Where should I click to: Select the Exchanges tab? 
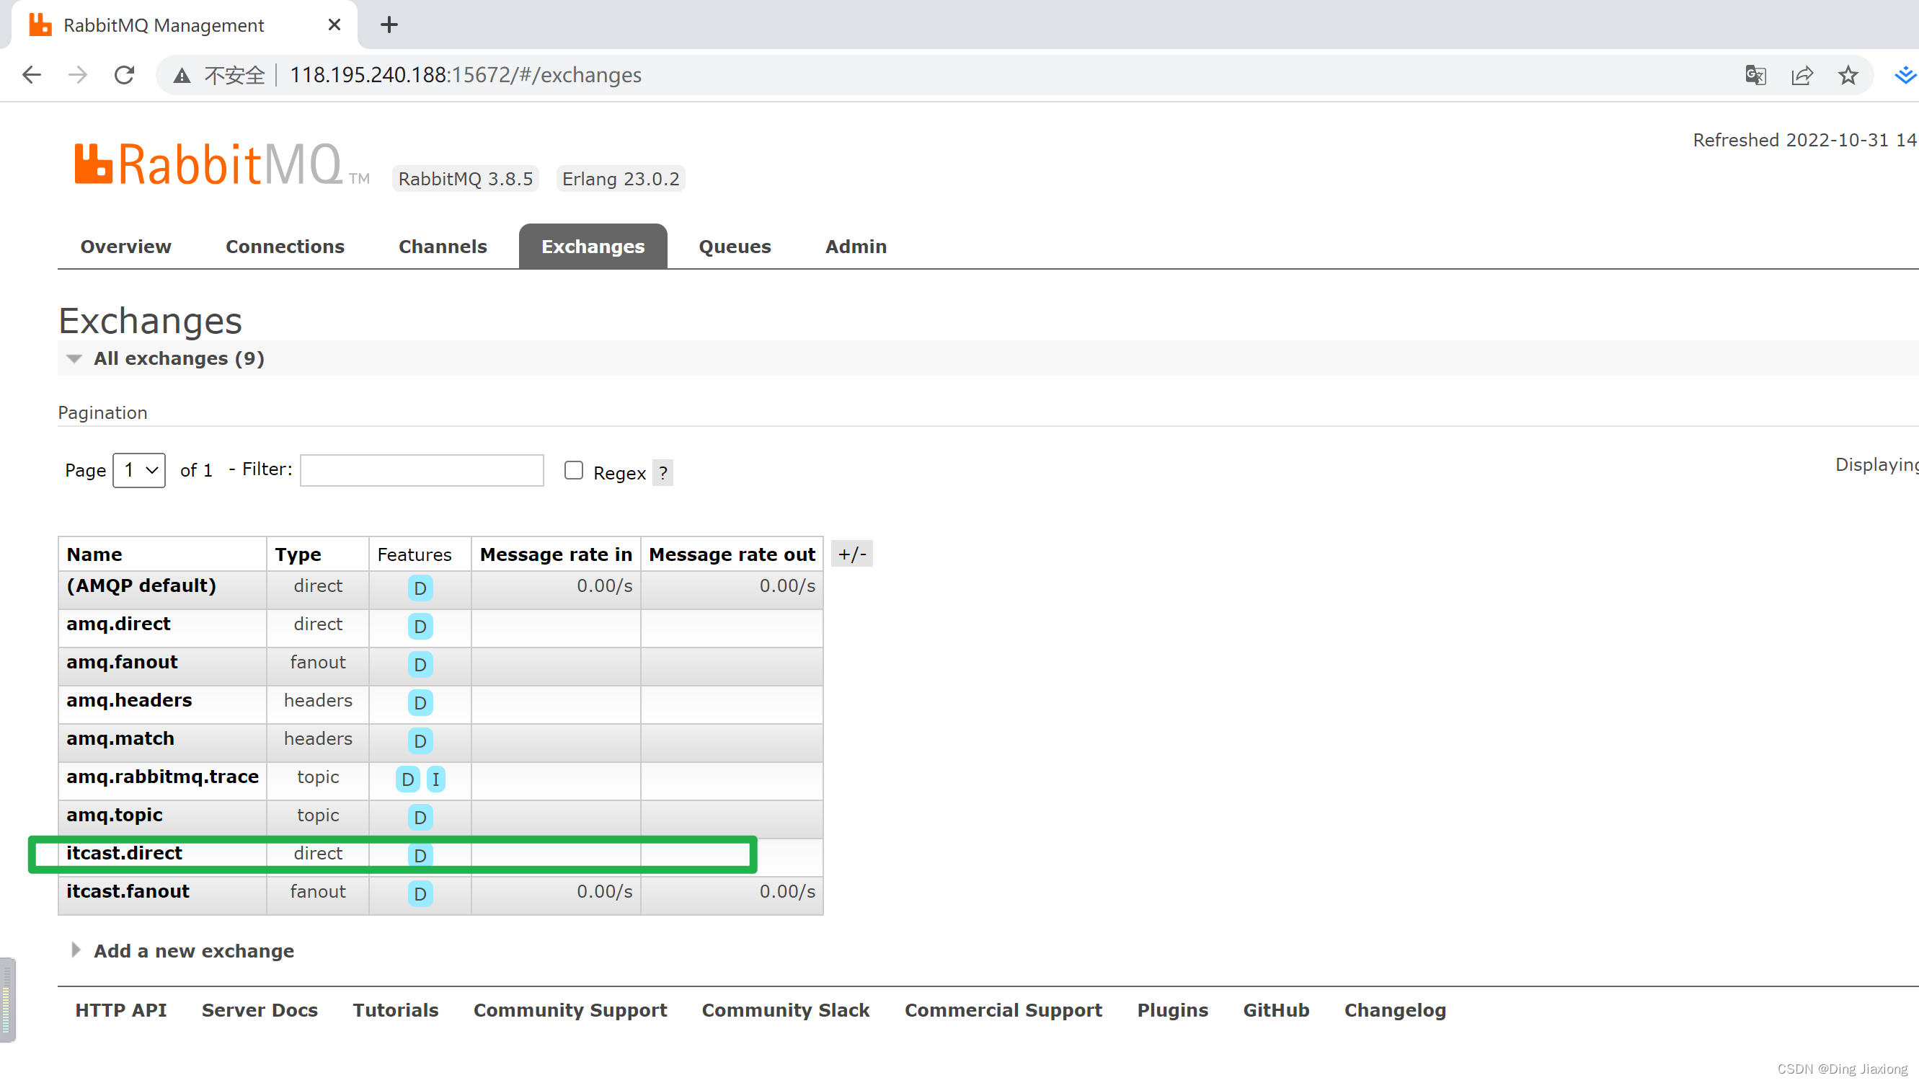[x=593, y=247]
